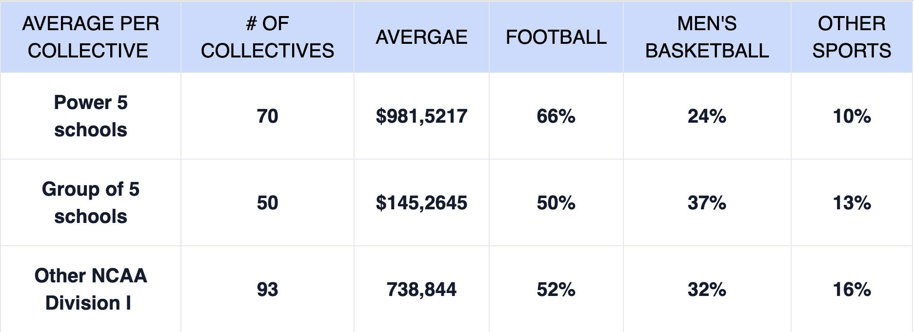
Task: Click the FOOTBALL column header
Action: tap(556, 37)
